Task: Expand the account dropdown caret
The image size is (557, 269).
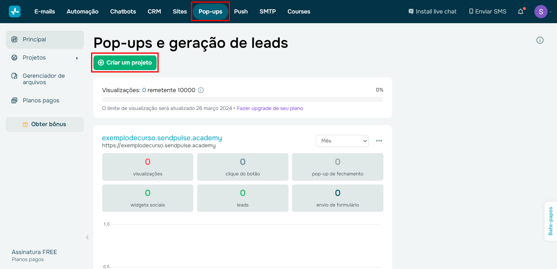Action: [x=551, y=12]
